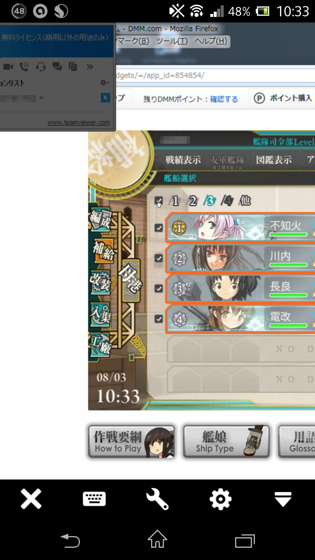Open the keyboard icon in bottom toolbar
The image size is (315, 560).
click(94, 499)
